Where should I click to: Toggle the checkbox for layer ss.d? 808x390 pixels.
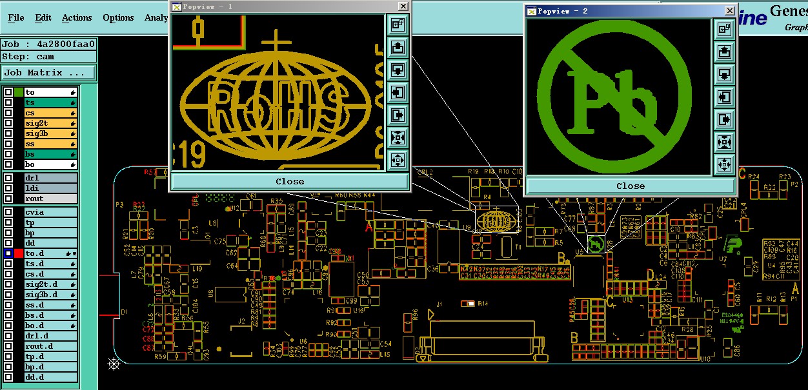(x=8, y=305)
